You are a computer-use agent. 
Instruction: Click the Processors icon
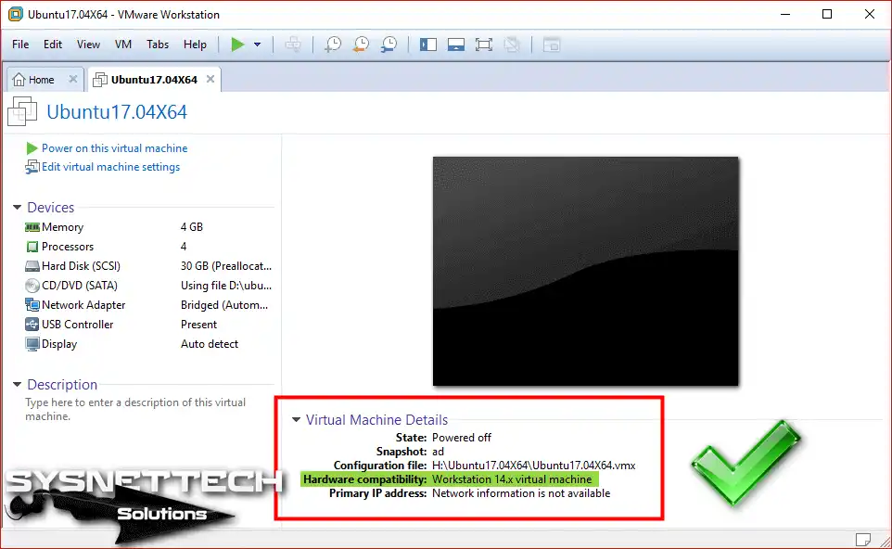pyautogui.click(x=32, y=247)
